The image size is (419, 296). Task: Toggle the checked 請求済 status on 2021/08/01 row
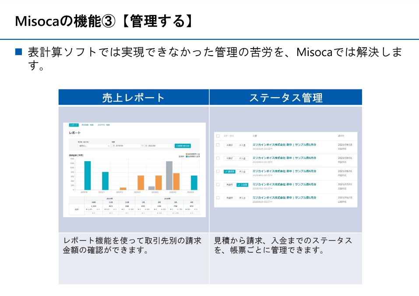pyautogui.click(x=229, y=172)
